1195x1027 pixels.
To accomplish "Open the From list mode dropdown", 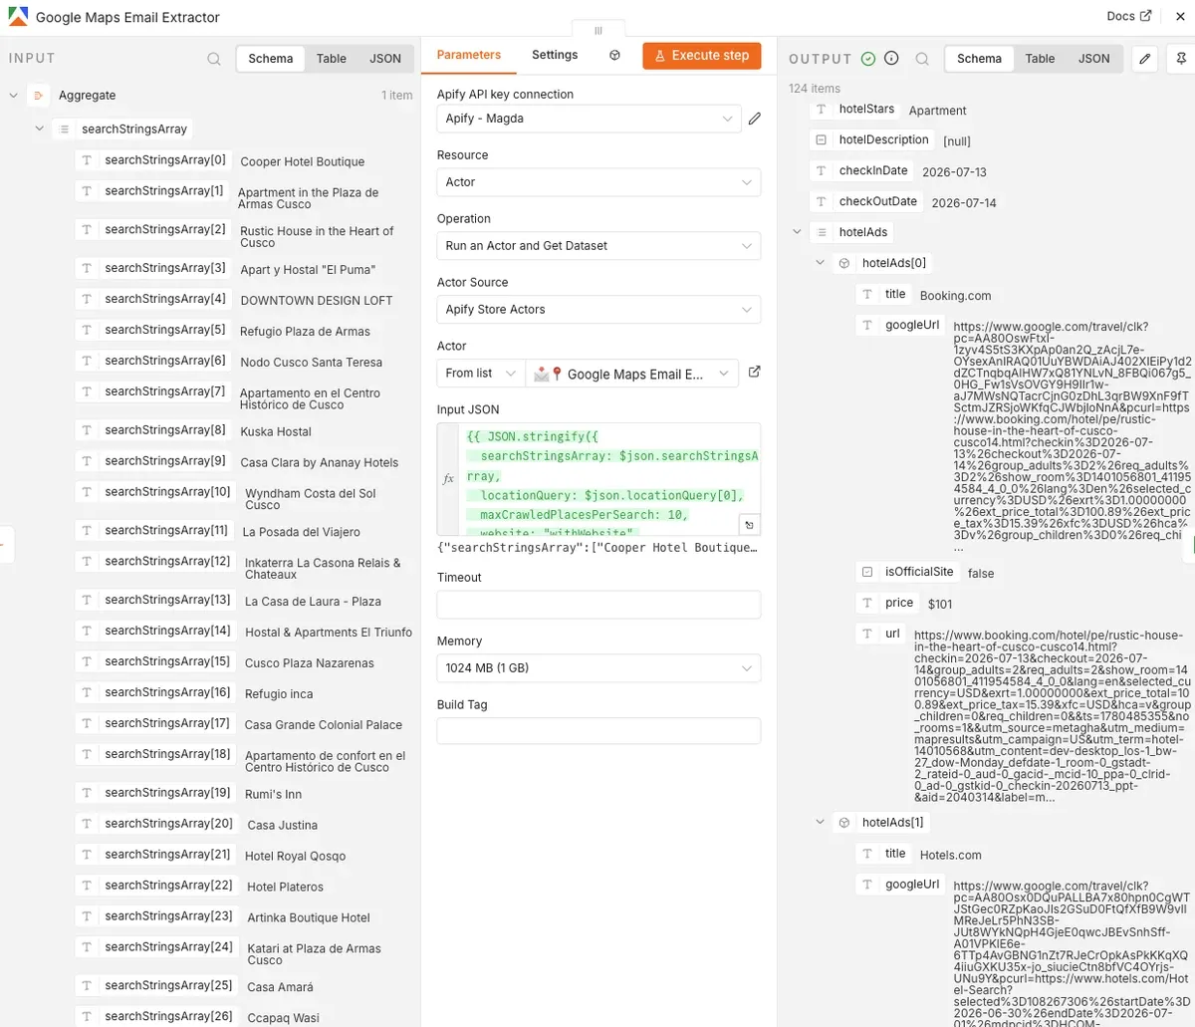I will tap(480, 374).
